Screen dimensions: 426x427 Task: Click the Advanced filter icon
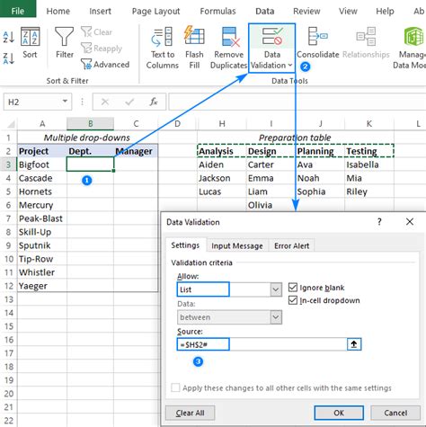click(86, 64)
